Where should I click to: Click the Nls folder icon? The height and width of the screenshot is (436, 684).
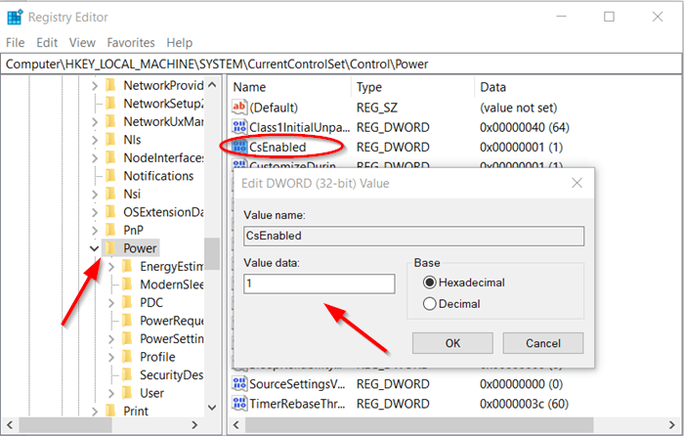(111, 140)
